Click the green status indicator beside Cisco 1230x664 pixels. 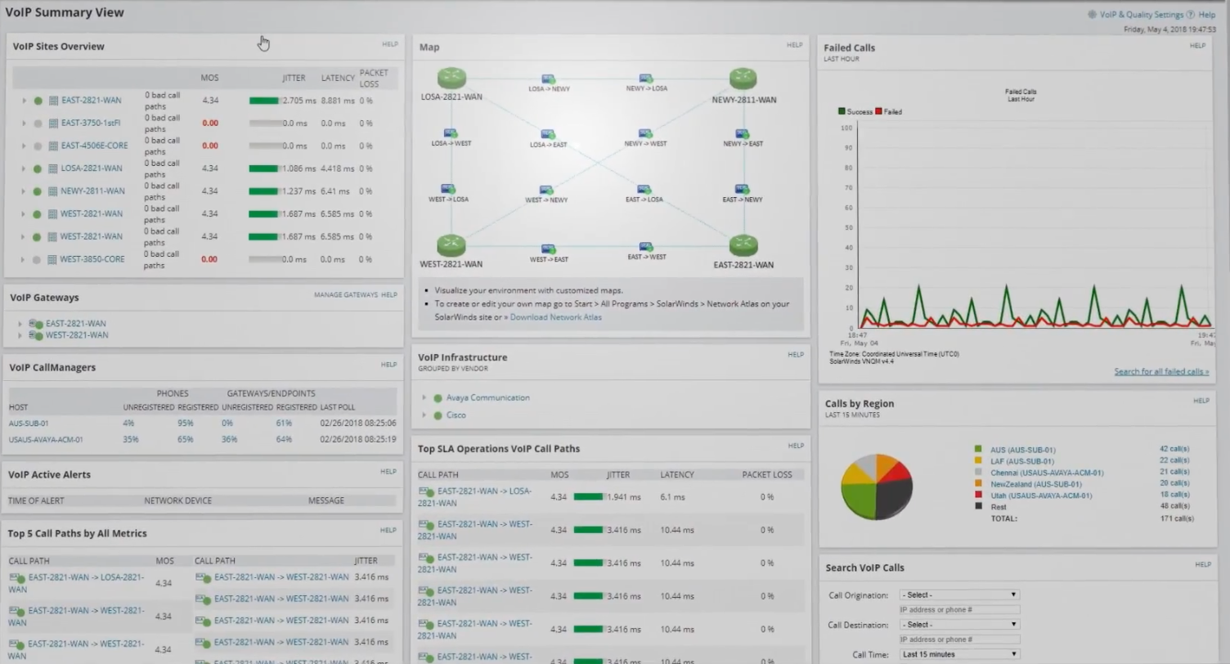click(438, 415)
